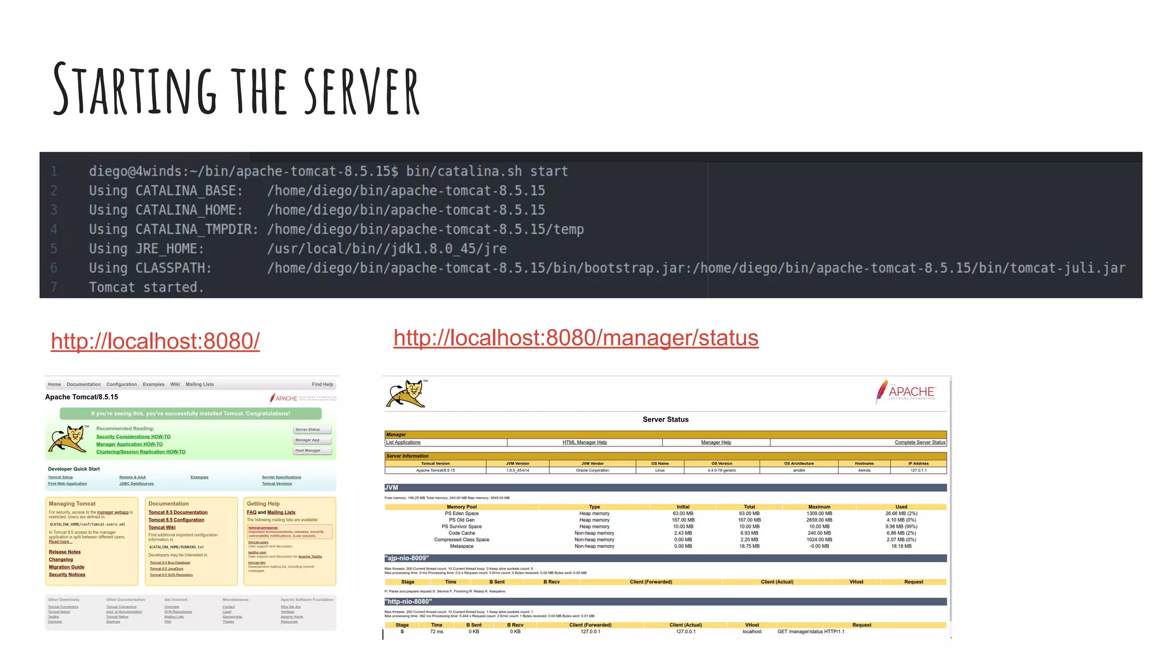Open Tomcat 8.5 Documentation link
The image size is (1167, 656).
click(x=178, y=512)
